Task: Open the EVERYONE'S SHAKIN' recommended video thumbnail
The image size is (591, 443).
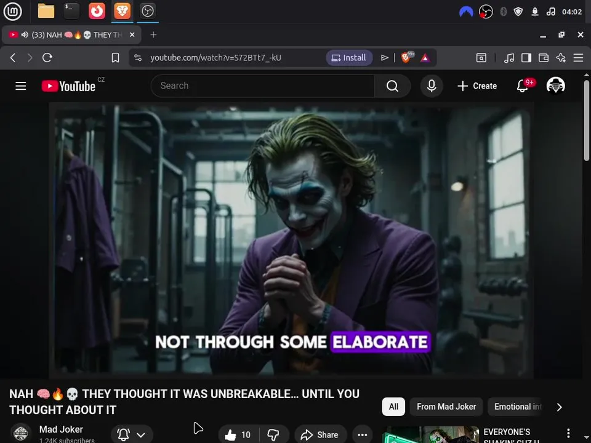Action: click(x=430, y=435)
